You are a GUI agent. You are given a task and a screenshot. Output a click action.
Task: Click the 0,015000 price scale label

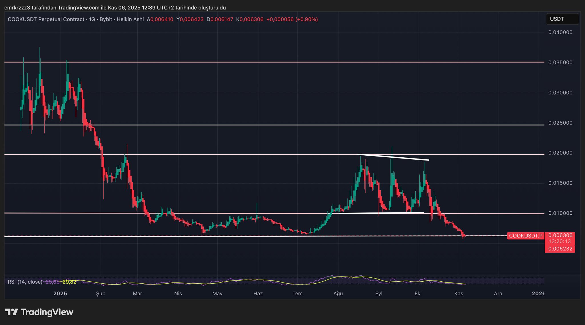point(560,183)
